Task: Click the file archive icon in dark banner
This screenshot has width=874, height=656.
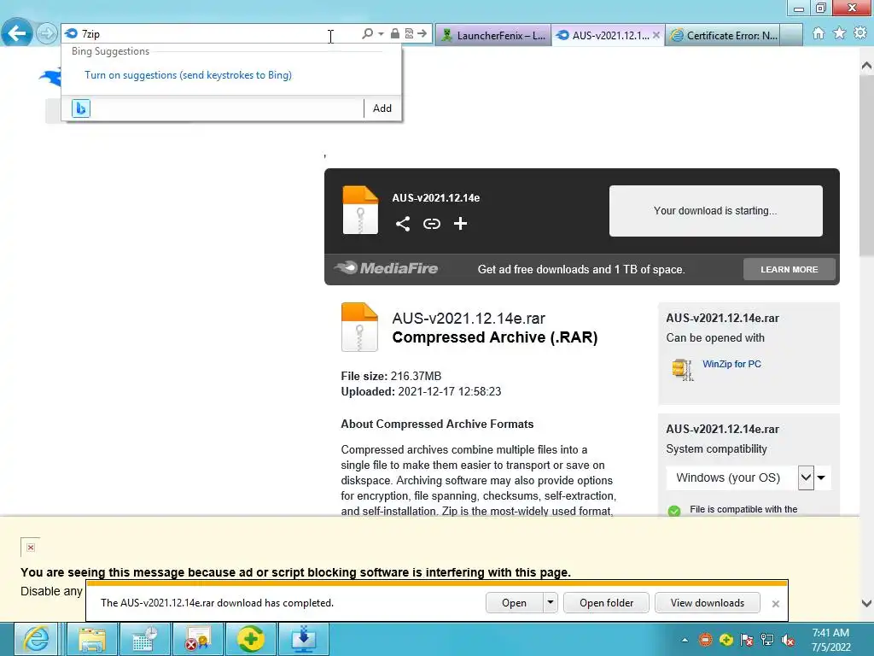Action: tap(360, 210)
